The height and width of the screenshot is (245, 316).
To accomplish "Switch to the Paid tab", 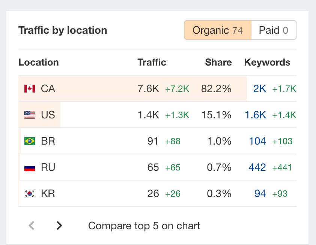I will [x=274, y=30].
